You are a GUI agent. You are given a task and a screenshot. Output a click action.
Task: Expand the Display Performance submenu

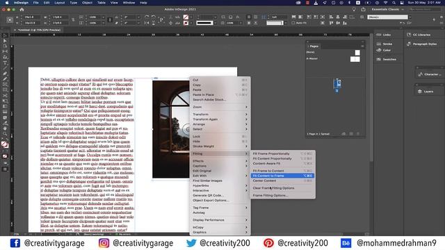pyautogui.click(x=220, y=220)
